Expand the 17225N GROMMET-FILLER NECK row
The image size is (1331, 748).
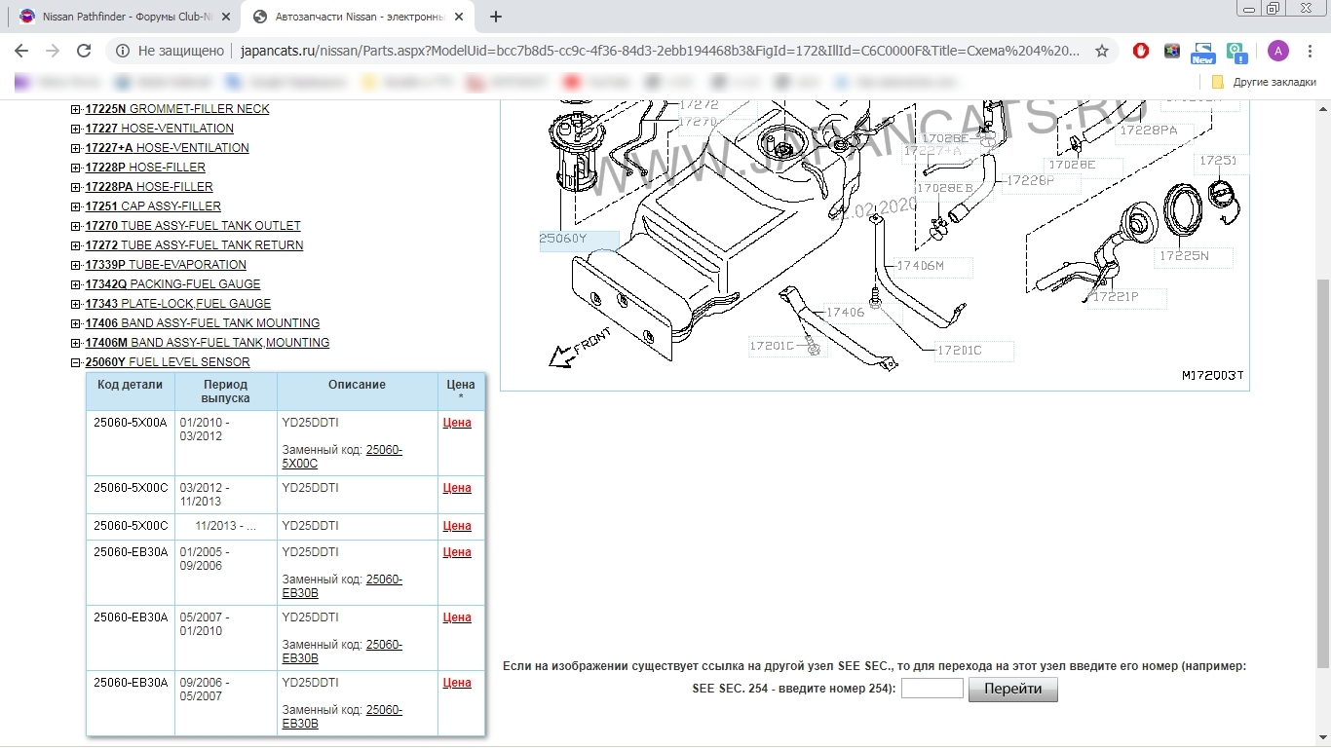click(x=76, y=109)
